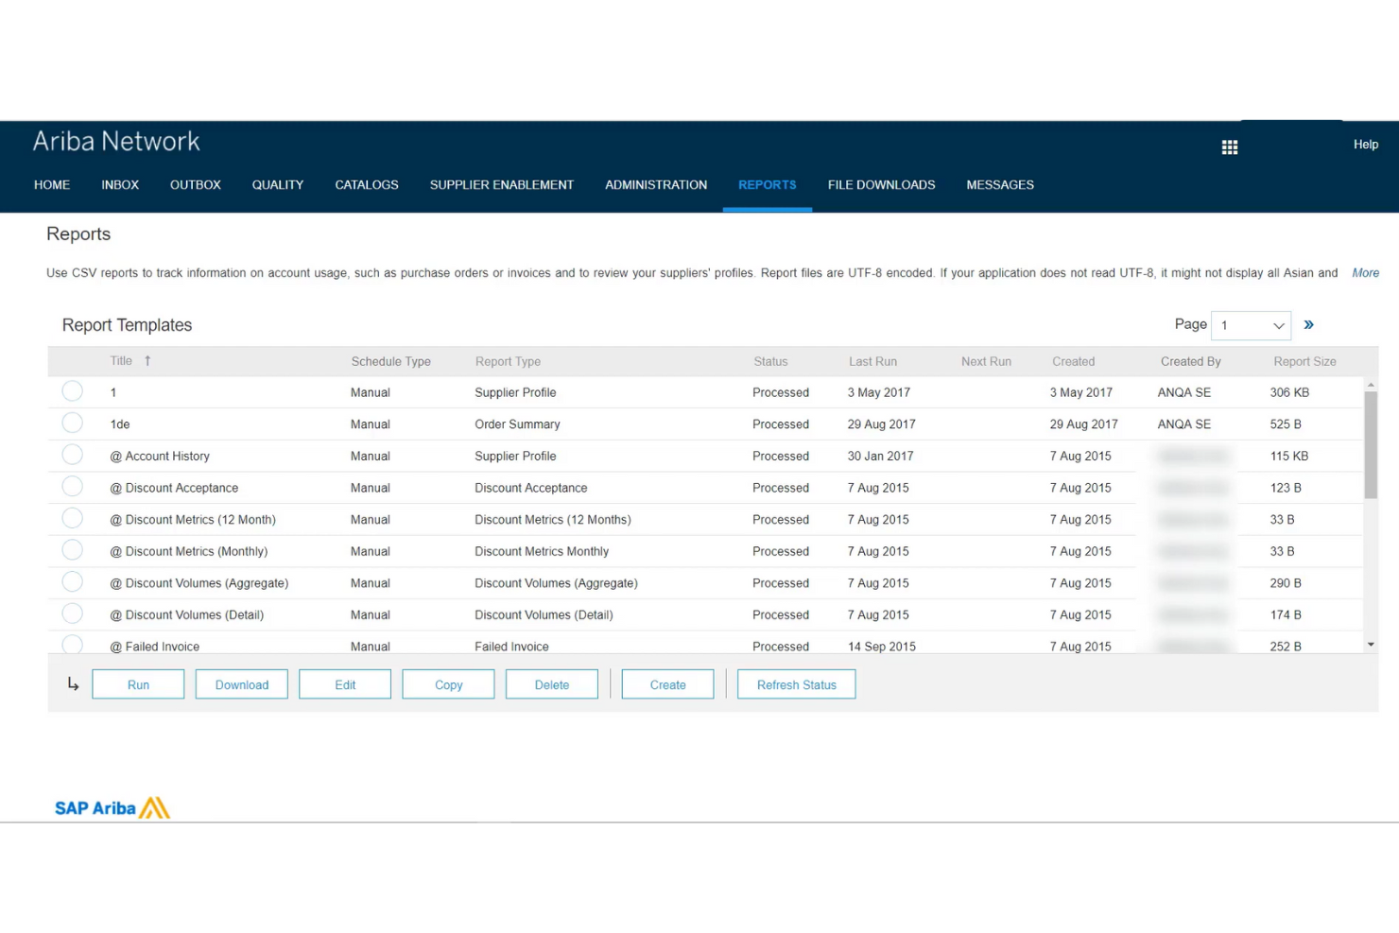This screenshot has height=933, width=1399.
Task: Sort by the Title column header
Action: click(x=121, y=361)
